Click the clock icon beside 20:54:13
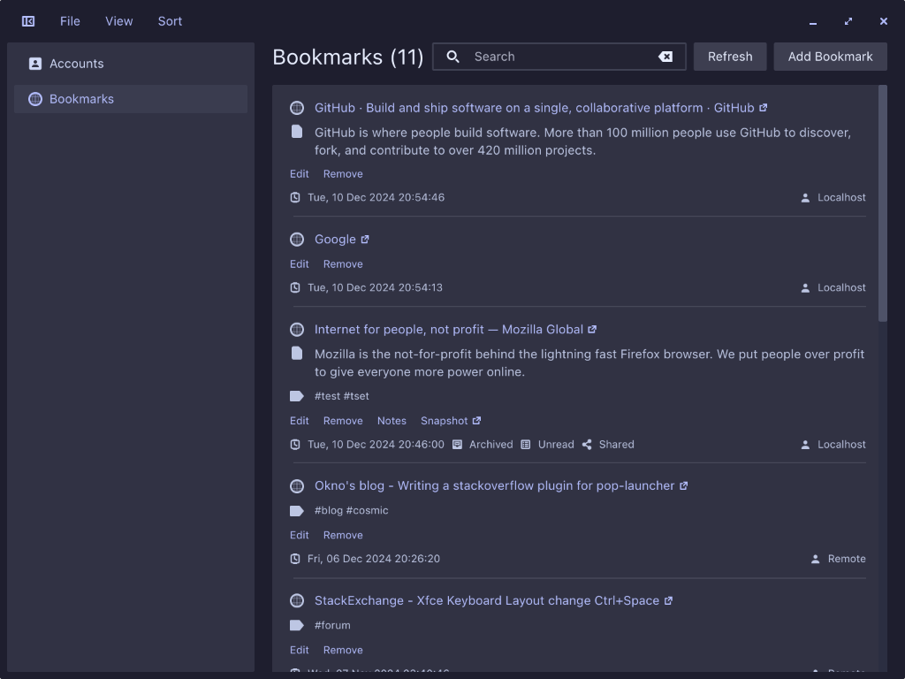The height and width of the screenshot is (679, 905). click(295, 287)
